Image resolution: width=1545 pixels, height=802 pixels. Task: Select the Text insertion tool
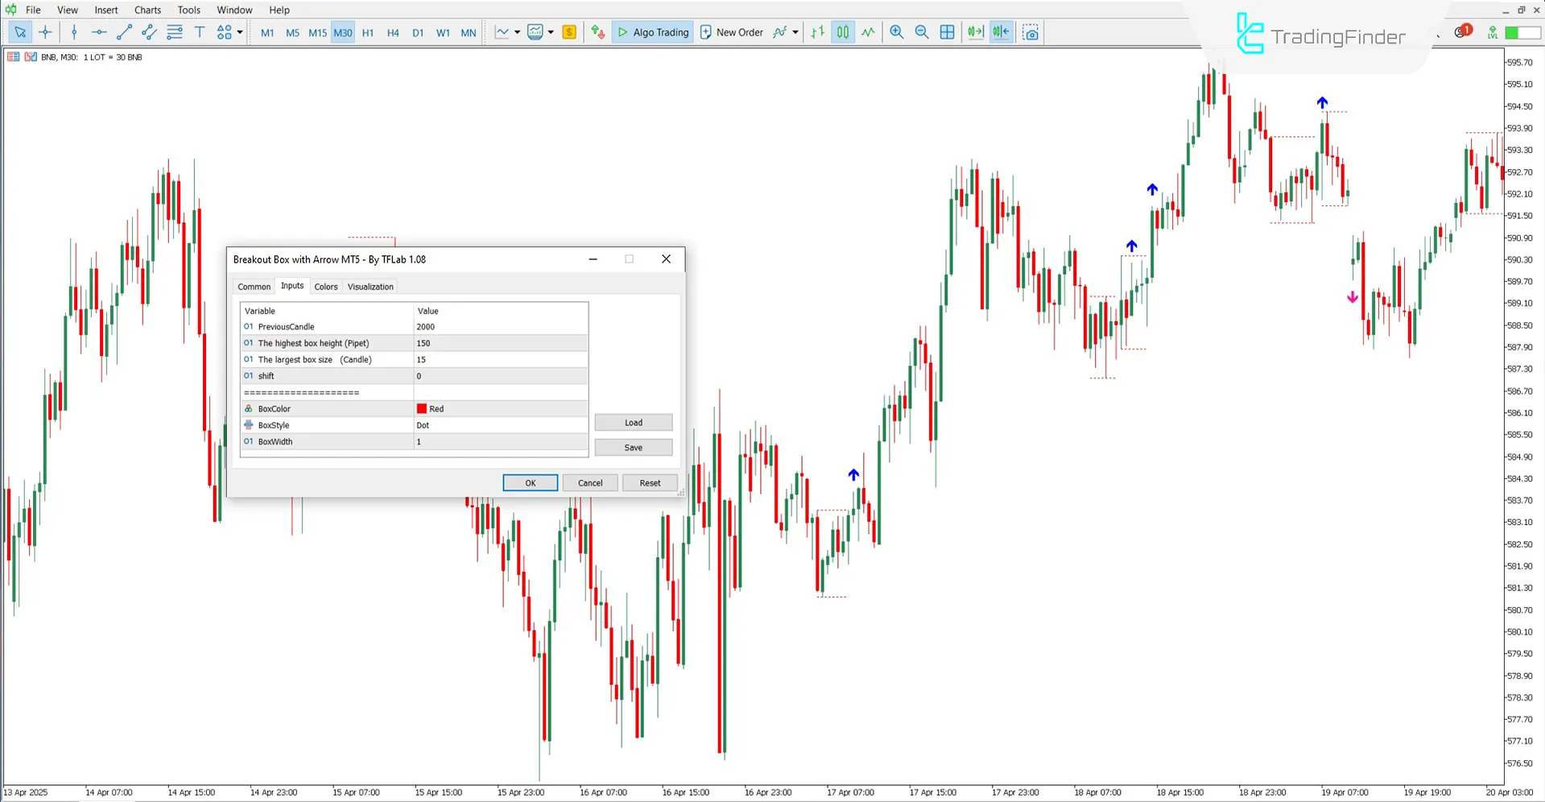pyautogui.click(x=200, y=32)
